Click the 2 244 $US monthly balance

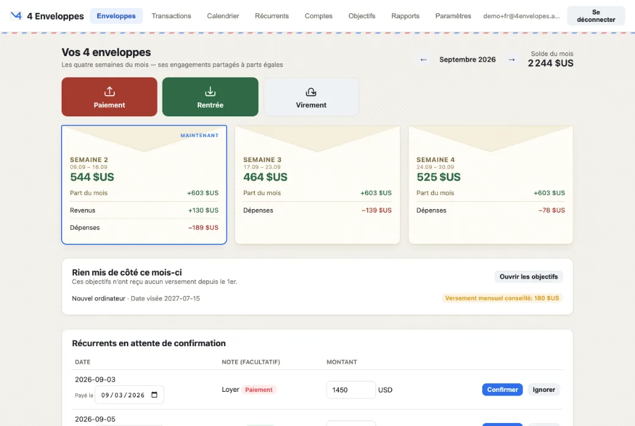(550, 63)
